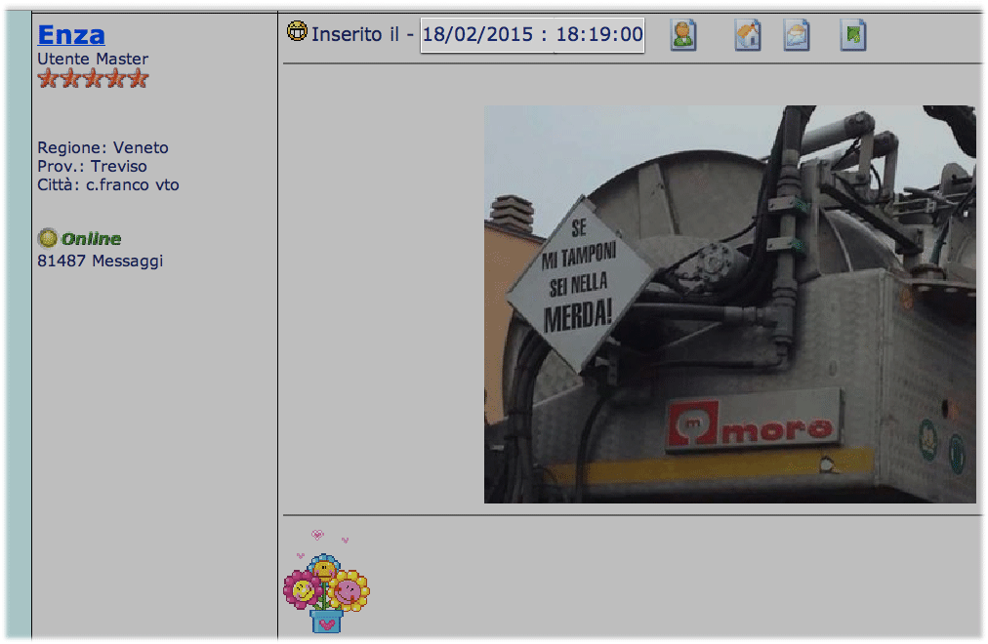988x644 pixels.
Task: Click the 'Città: c.franco vto' text
Action: pos(108,185)
